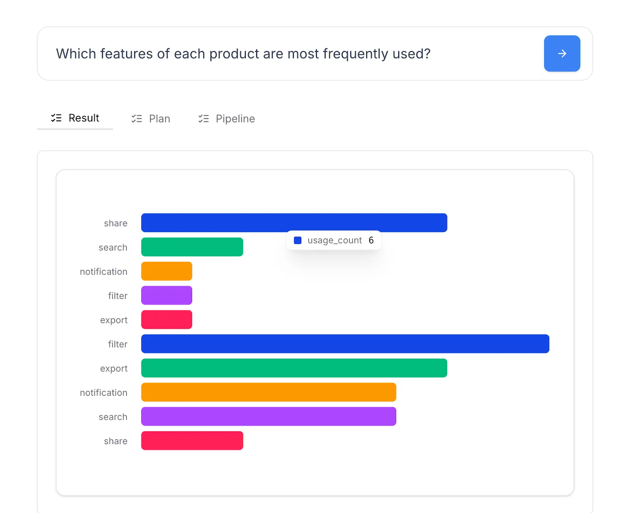Click the checklist icon beside Result

click(x=57, y=118)
